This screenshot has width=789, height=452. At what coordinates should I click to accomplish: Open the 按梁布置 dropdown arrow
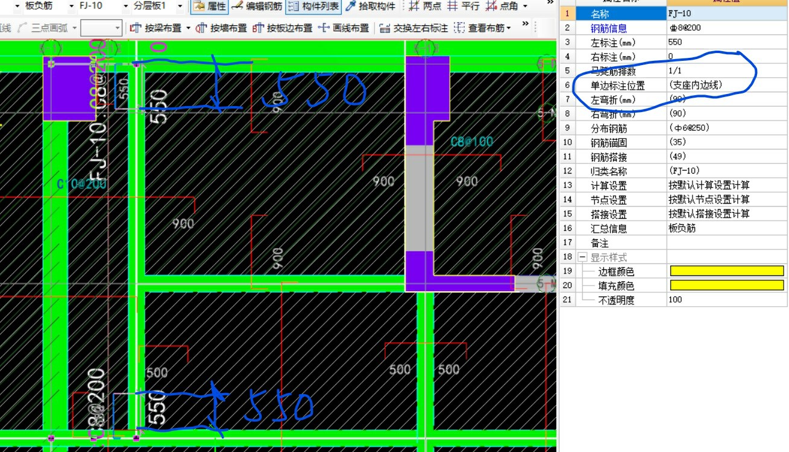coord(188,28)
